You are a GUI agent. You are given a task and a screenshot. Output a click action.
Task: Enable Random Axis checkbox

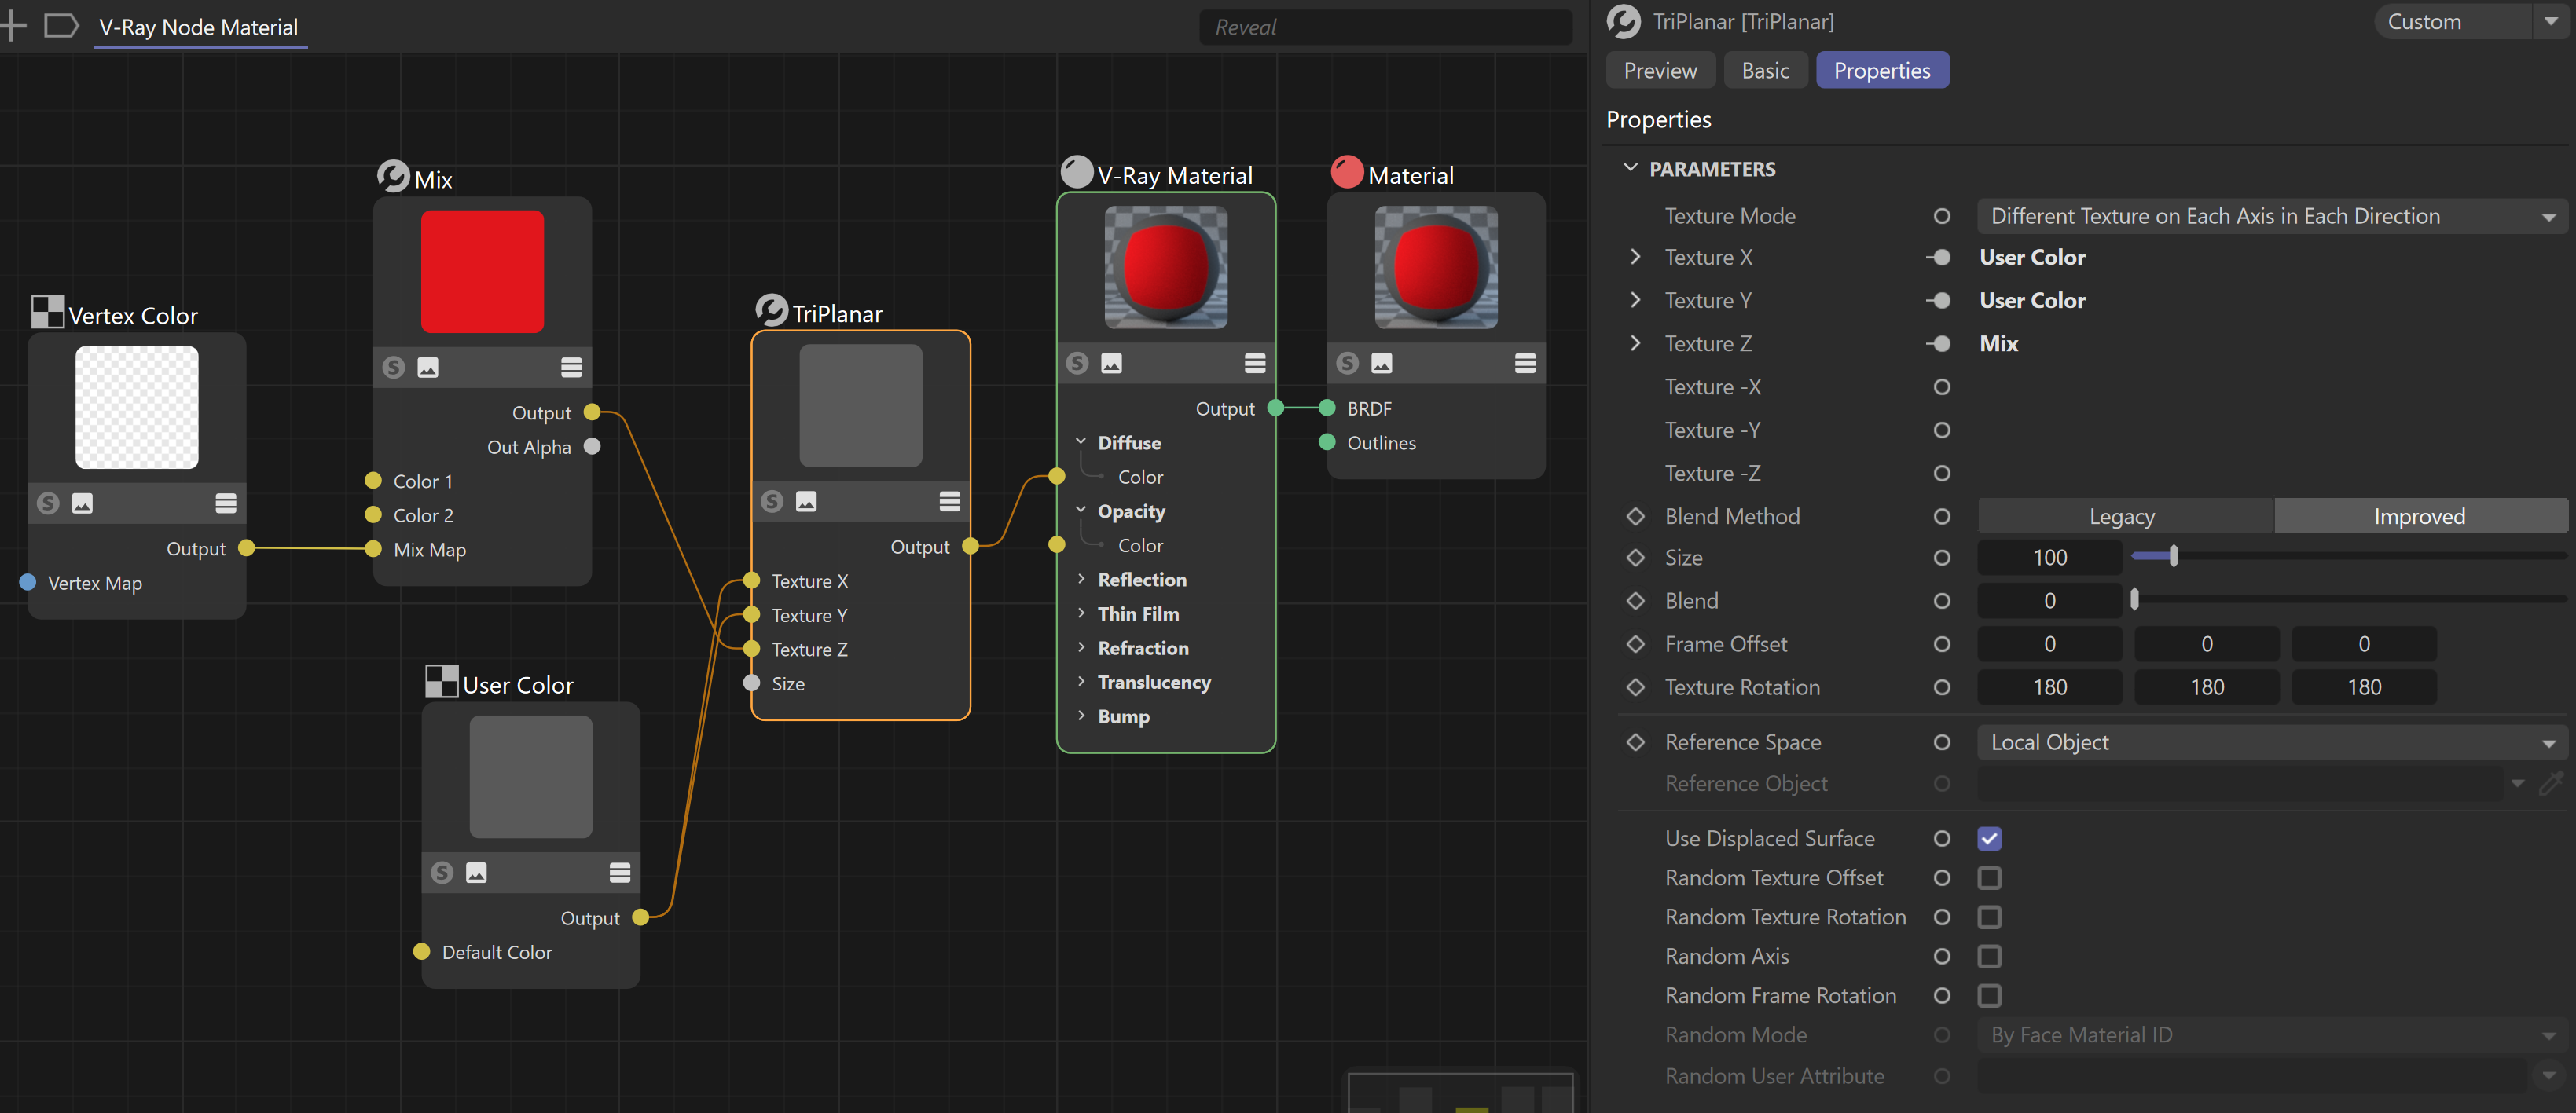[x=1989, y=957]
